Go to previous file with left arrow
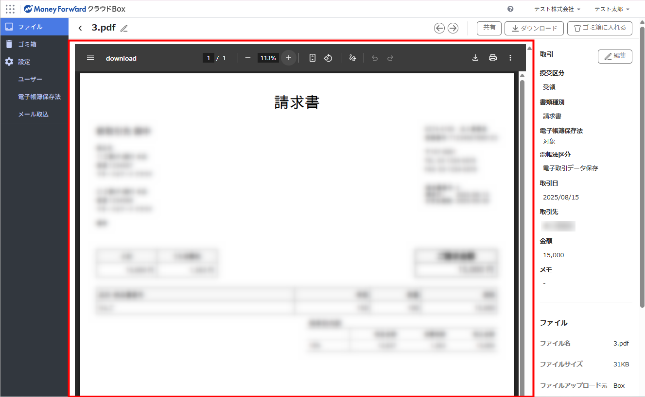This screenshot has height=397, width=645. (439, 28)
